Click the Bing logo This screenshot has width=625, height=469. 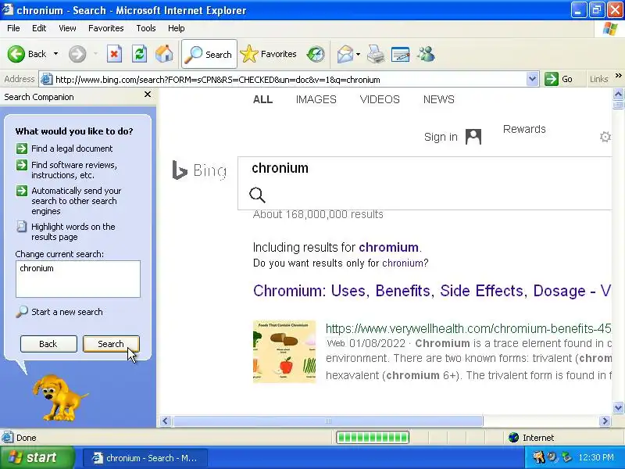coord(199,170)
